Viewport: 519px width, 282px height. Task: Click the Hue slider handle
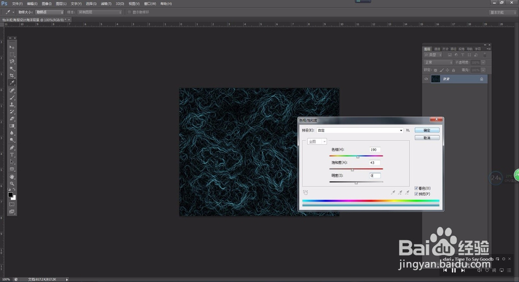coord(358,157)
